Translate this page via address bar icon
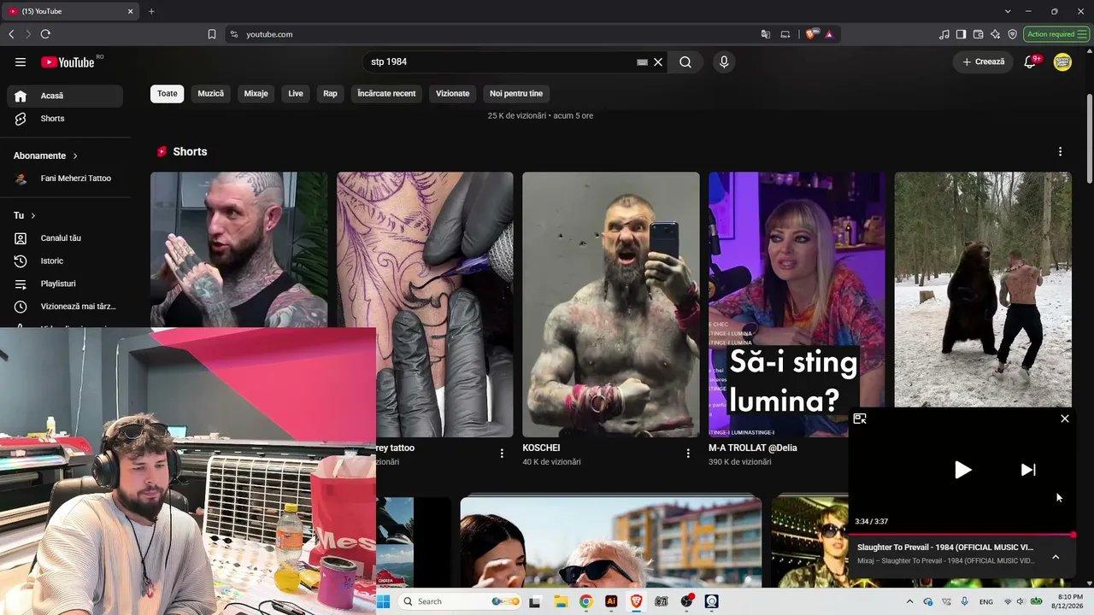 [766, 34]
